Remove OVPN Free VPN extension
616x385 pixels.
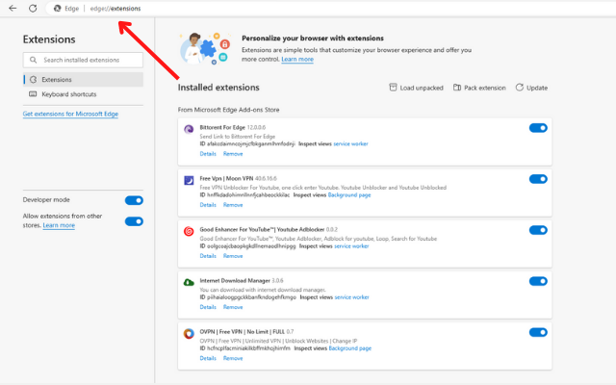coord(233,358)
